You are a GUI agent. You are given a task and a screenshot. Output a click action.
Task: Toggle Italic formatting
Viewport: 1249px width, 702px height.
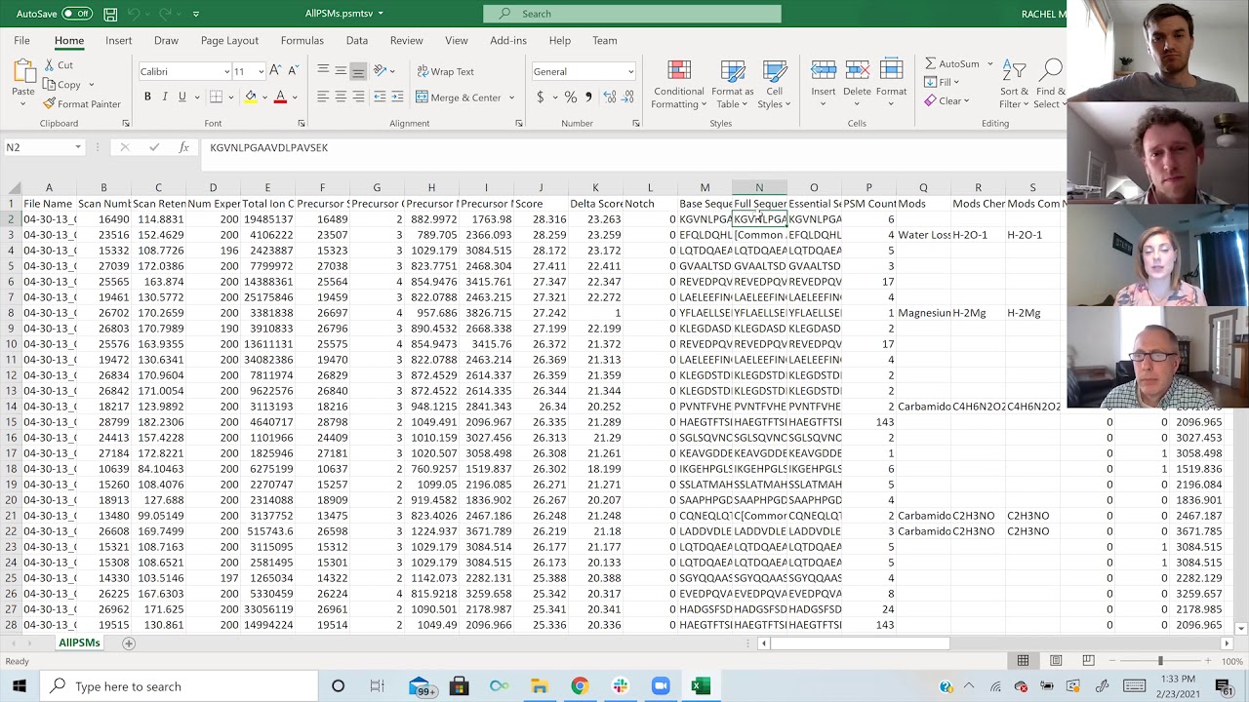165,97
